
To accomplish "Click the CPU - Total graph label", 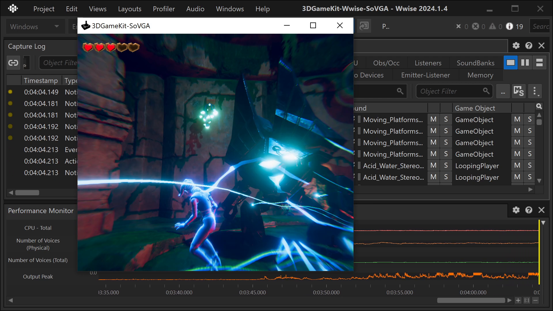I will click(38, 228).
